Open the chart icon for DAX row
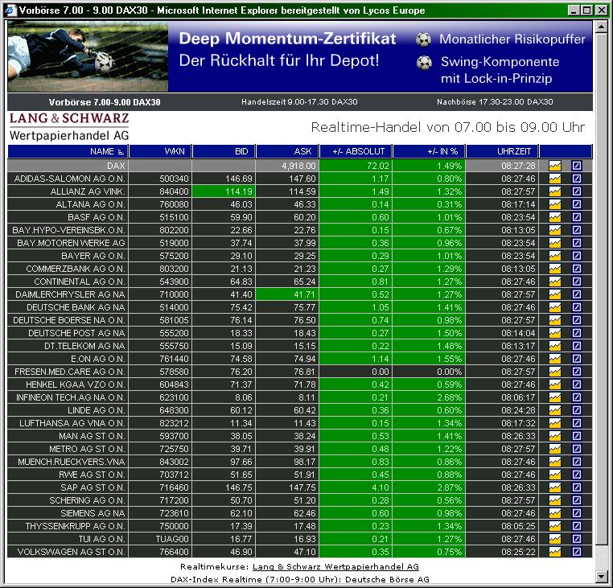 (555, 166)
